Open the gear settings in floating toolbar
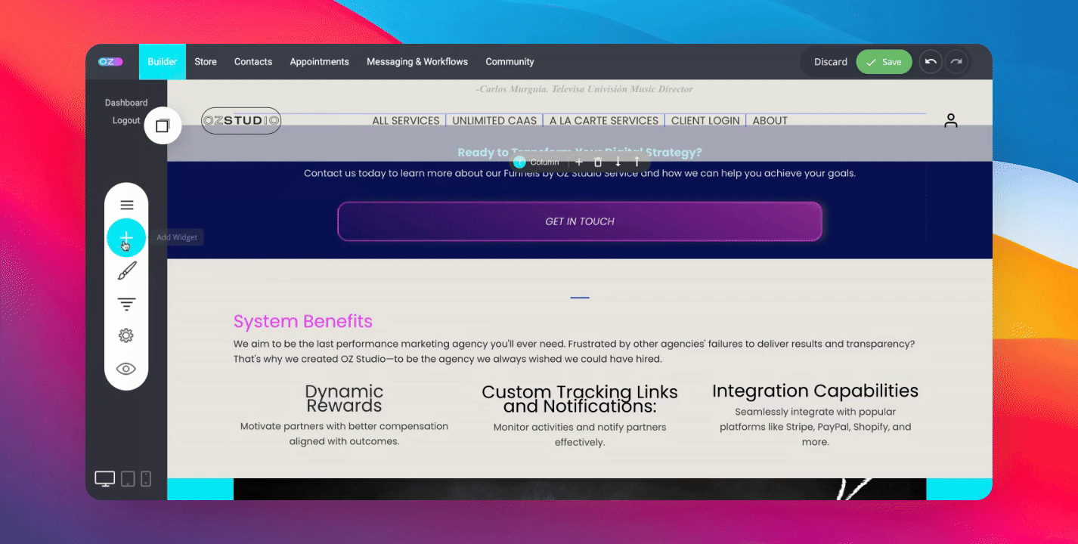 pyautogui.click(x=126, y=335)
